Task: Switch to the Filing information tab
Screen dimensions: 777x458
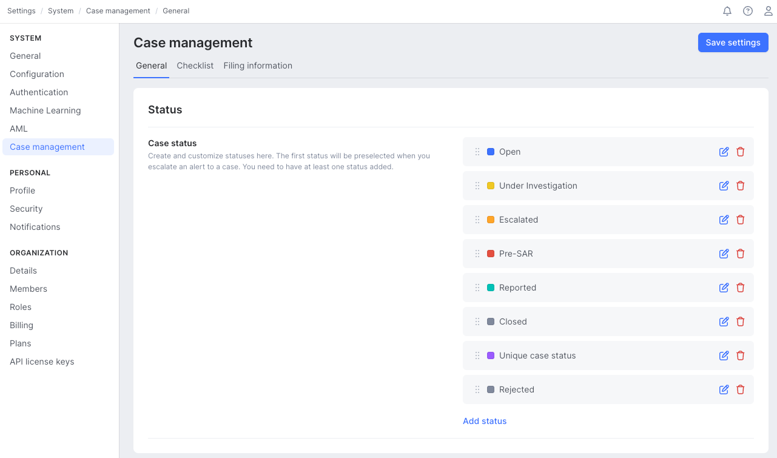Action: pos(258,66)
